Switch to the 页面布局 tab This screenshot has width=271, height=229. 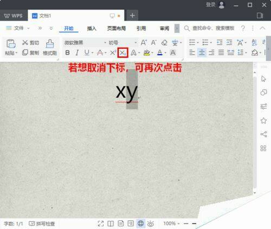click(x=117, y=28)
